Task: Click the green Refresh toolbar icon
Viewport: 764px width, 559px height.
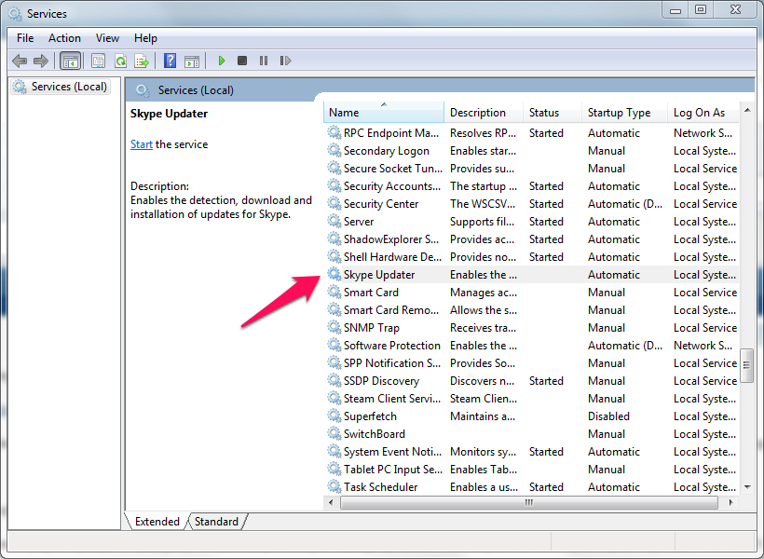Action: [x=120, y=61]
